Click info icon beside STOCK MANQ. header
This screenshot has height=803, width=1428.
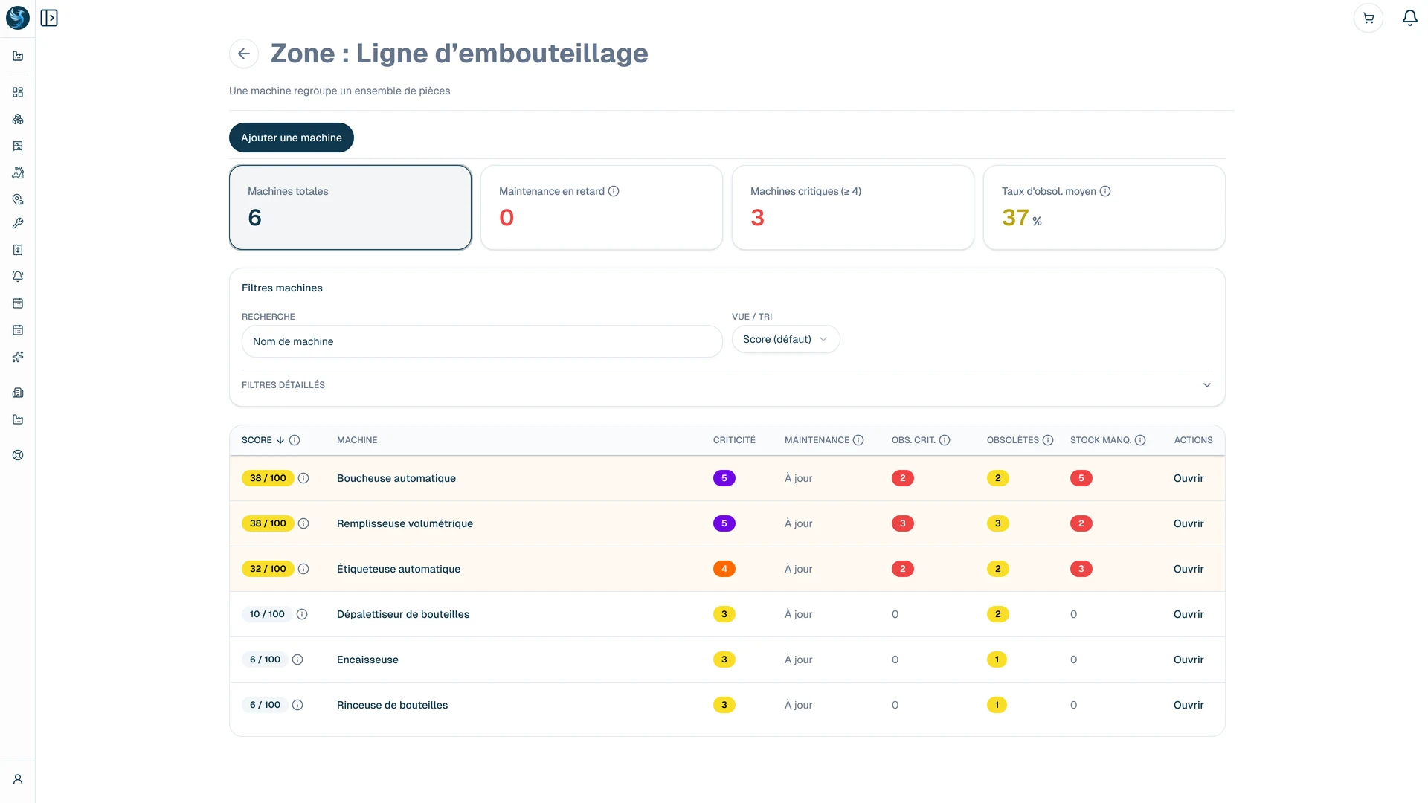click(1140, 440)
